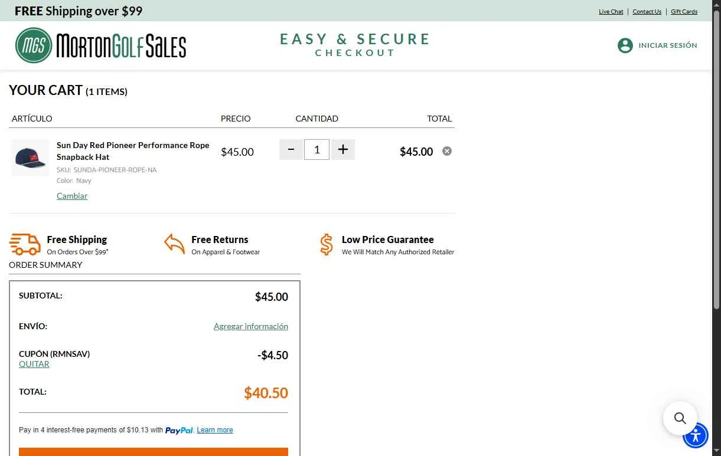Click the SKU SUNDA-PIONEER-ROPE-NA text
The image size is (721, 456).
(107, 170)
